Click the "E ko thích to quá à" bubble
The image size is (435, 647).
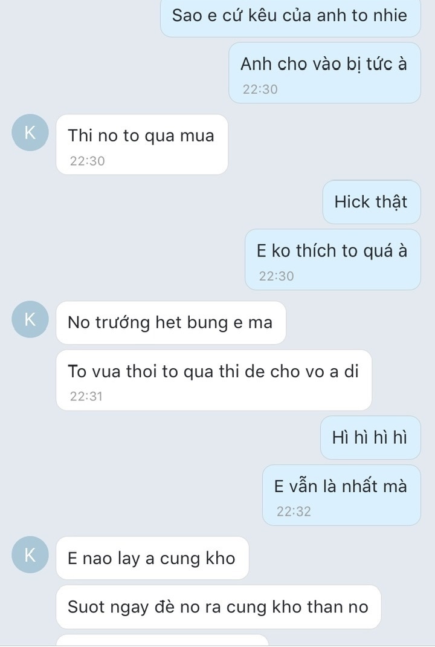332,259
